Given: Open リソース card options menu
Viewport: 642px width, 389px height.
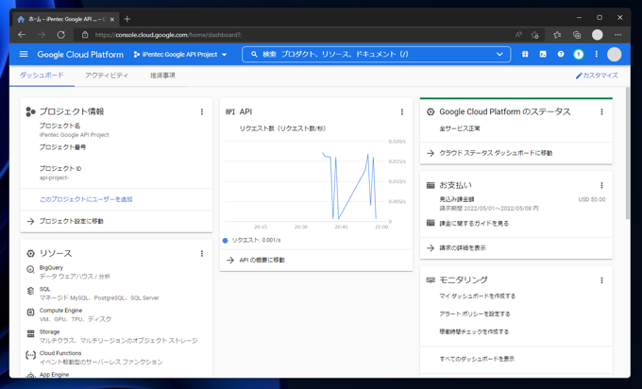Looking at the screenshot, I should coord(202,254).
